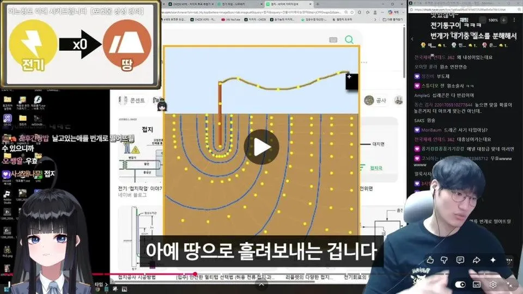
Task: Click chat message 'AmpleG 십레곤은 다 반갑이여'
Action: pos(444,95)
